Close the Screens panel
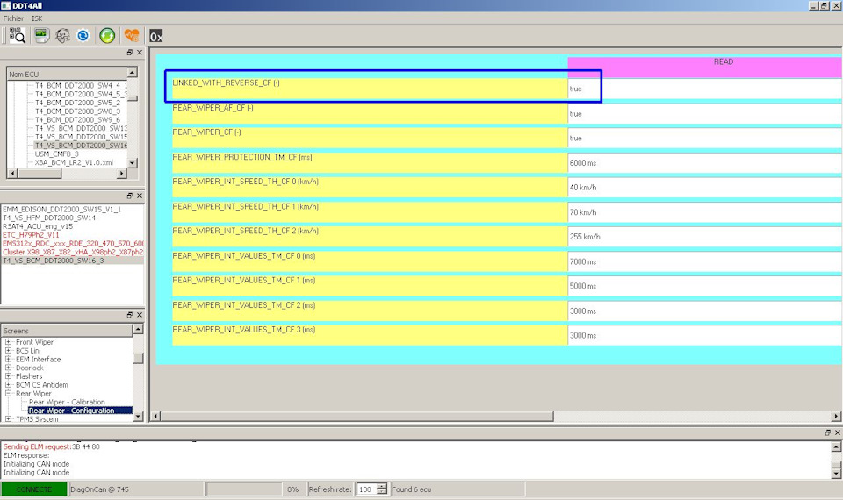 140,315
